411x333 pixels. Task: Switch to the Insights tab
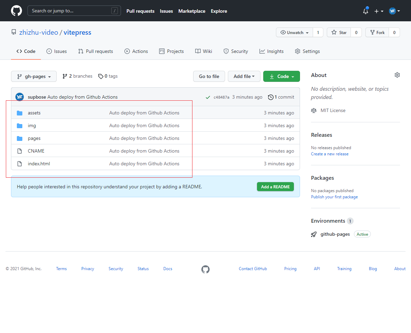(271, 52)
